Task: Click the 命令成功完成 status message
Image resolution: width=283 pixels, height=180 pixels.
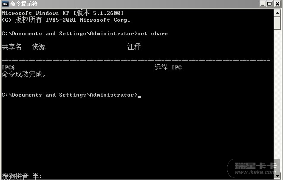Action: [x=24, y=74]
